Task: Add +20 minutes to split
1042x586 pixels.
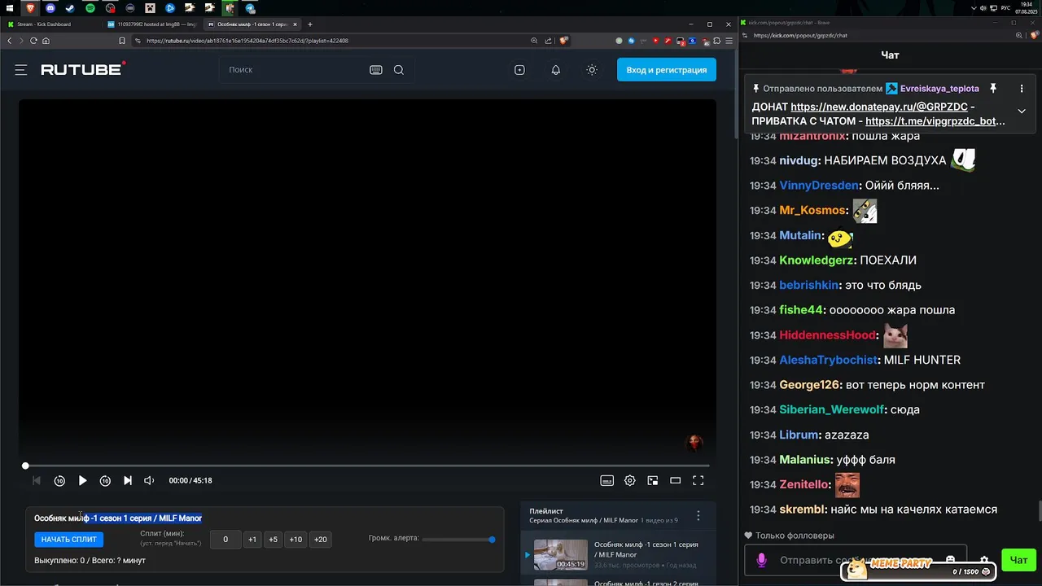Action: (320, 539)
